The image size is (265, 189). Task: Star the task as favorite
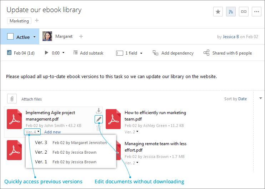point(218,12)
